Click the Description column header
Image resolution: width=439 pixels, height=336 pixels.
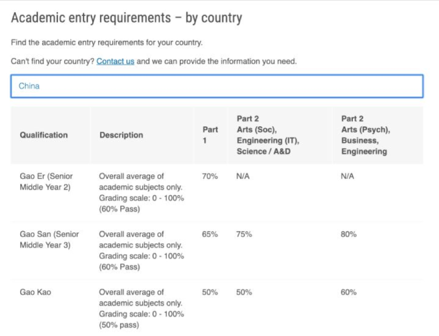point(121,135)
